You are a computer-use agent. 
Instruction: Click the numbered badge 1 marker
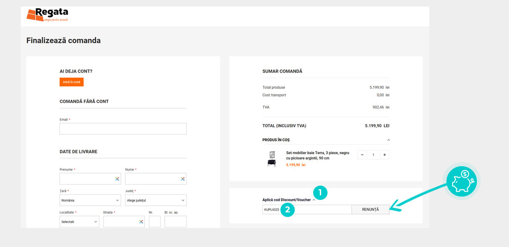[x=320, y=193]
